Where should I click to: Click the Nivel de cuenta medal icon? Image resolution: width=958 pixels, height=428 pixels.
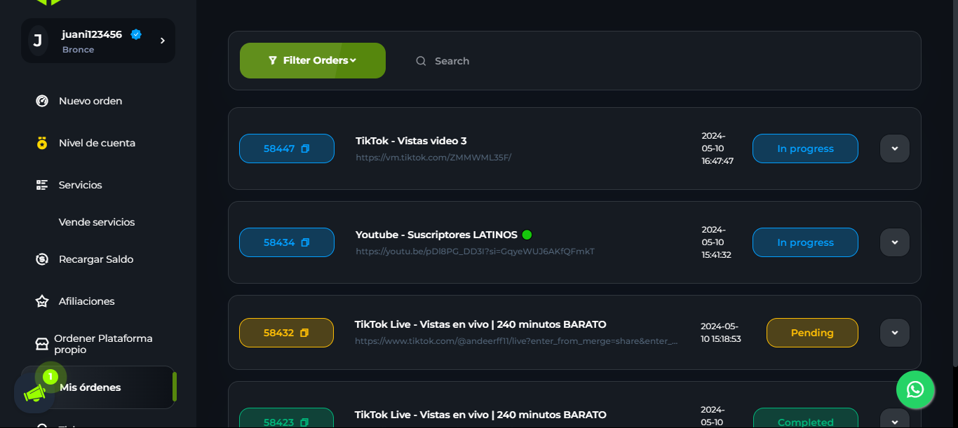(x=42, y=143)
